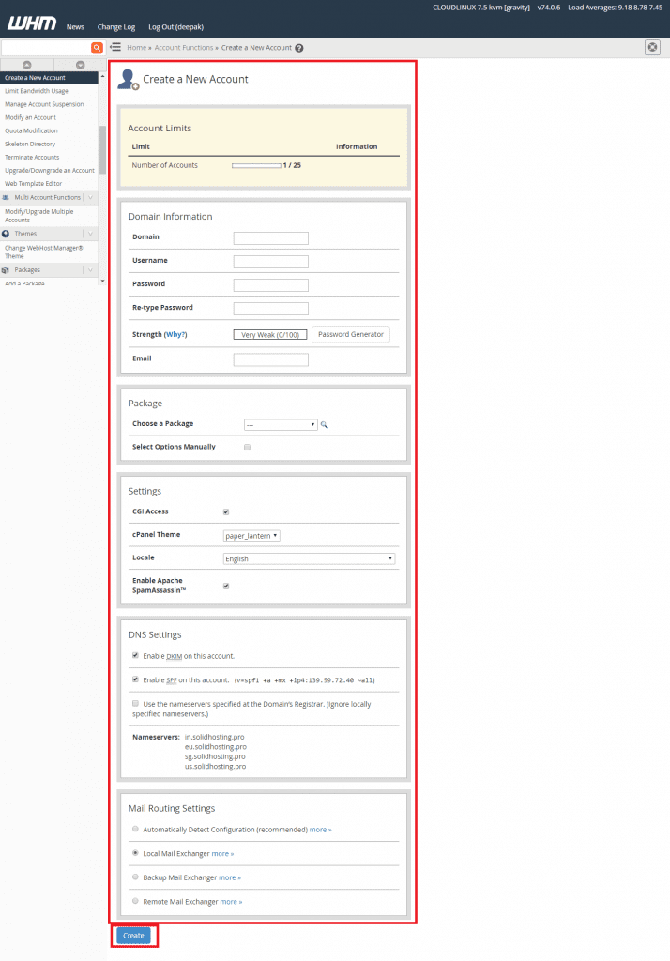This screenshot has width=670, height=961.
Task: Collapse all sidebar sections with up arrow
Action: click(x=25, y=65)
